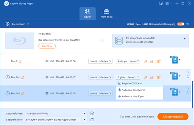Click the Alle Filme button

coord(47,46)
